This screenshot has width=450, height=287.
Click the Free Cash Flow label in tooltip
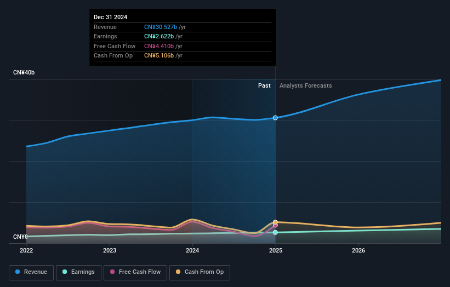(x=115, y=46)
